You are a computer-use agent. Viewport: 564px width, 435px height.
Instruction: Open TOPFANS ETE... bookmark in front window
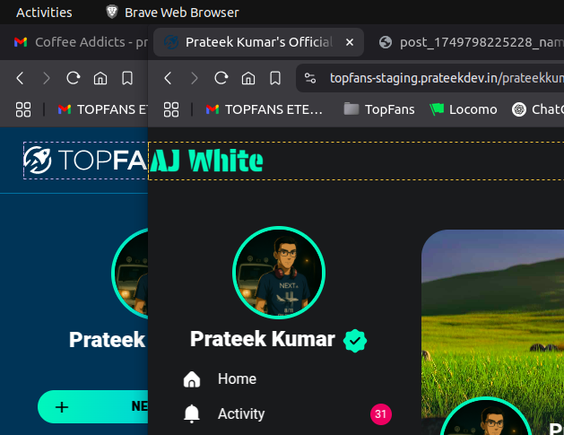pyautogui.click(x=265, y=109)
